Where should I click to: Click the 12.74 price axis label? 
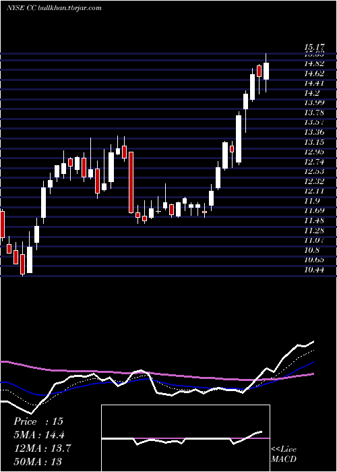pyautogui.click(x=314, y=162)
